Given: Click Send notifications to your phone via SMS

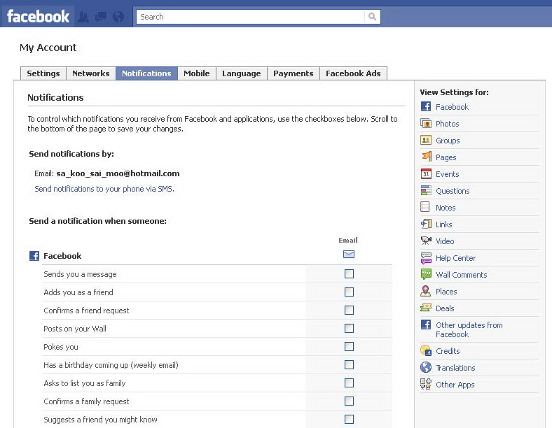Looking at the screenshot, I should pyautogui.click(x=104, y=189).
